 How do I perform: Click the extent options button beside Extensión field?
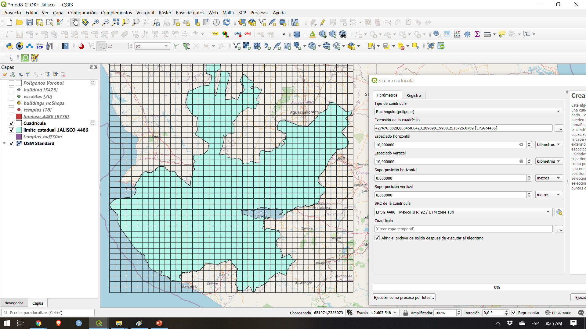559,128
